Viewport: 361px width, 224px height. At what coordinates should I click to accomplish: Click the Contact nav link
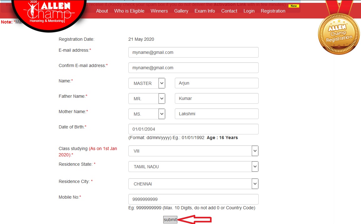click(x=229, y=11)
